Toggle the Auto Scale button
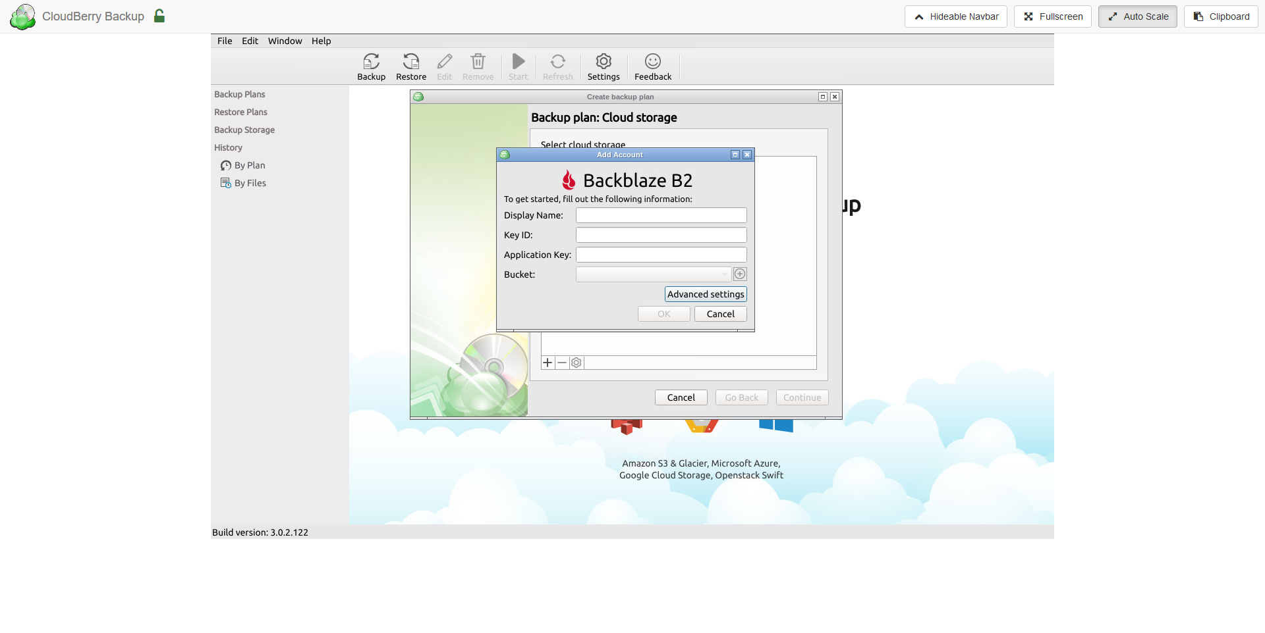This screenshot has width=1265, height=633. tap(1138, 16)
